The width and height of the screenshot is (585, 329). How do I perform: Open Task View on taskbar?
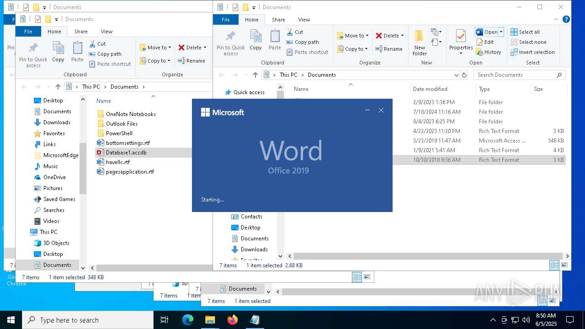click(165, 320)
